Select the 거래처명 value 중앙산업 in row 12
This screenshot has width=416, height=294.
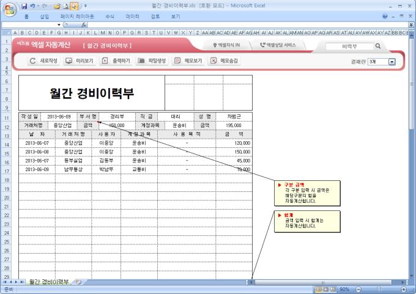coord(62,125)
